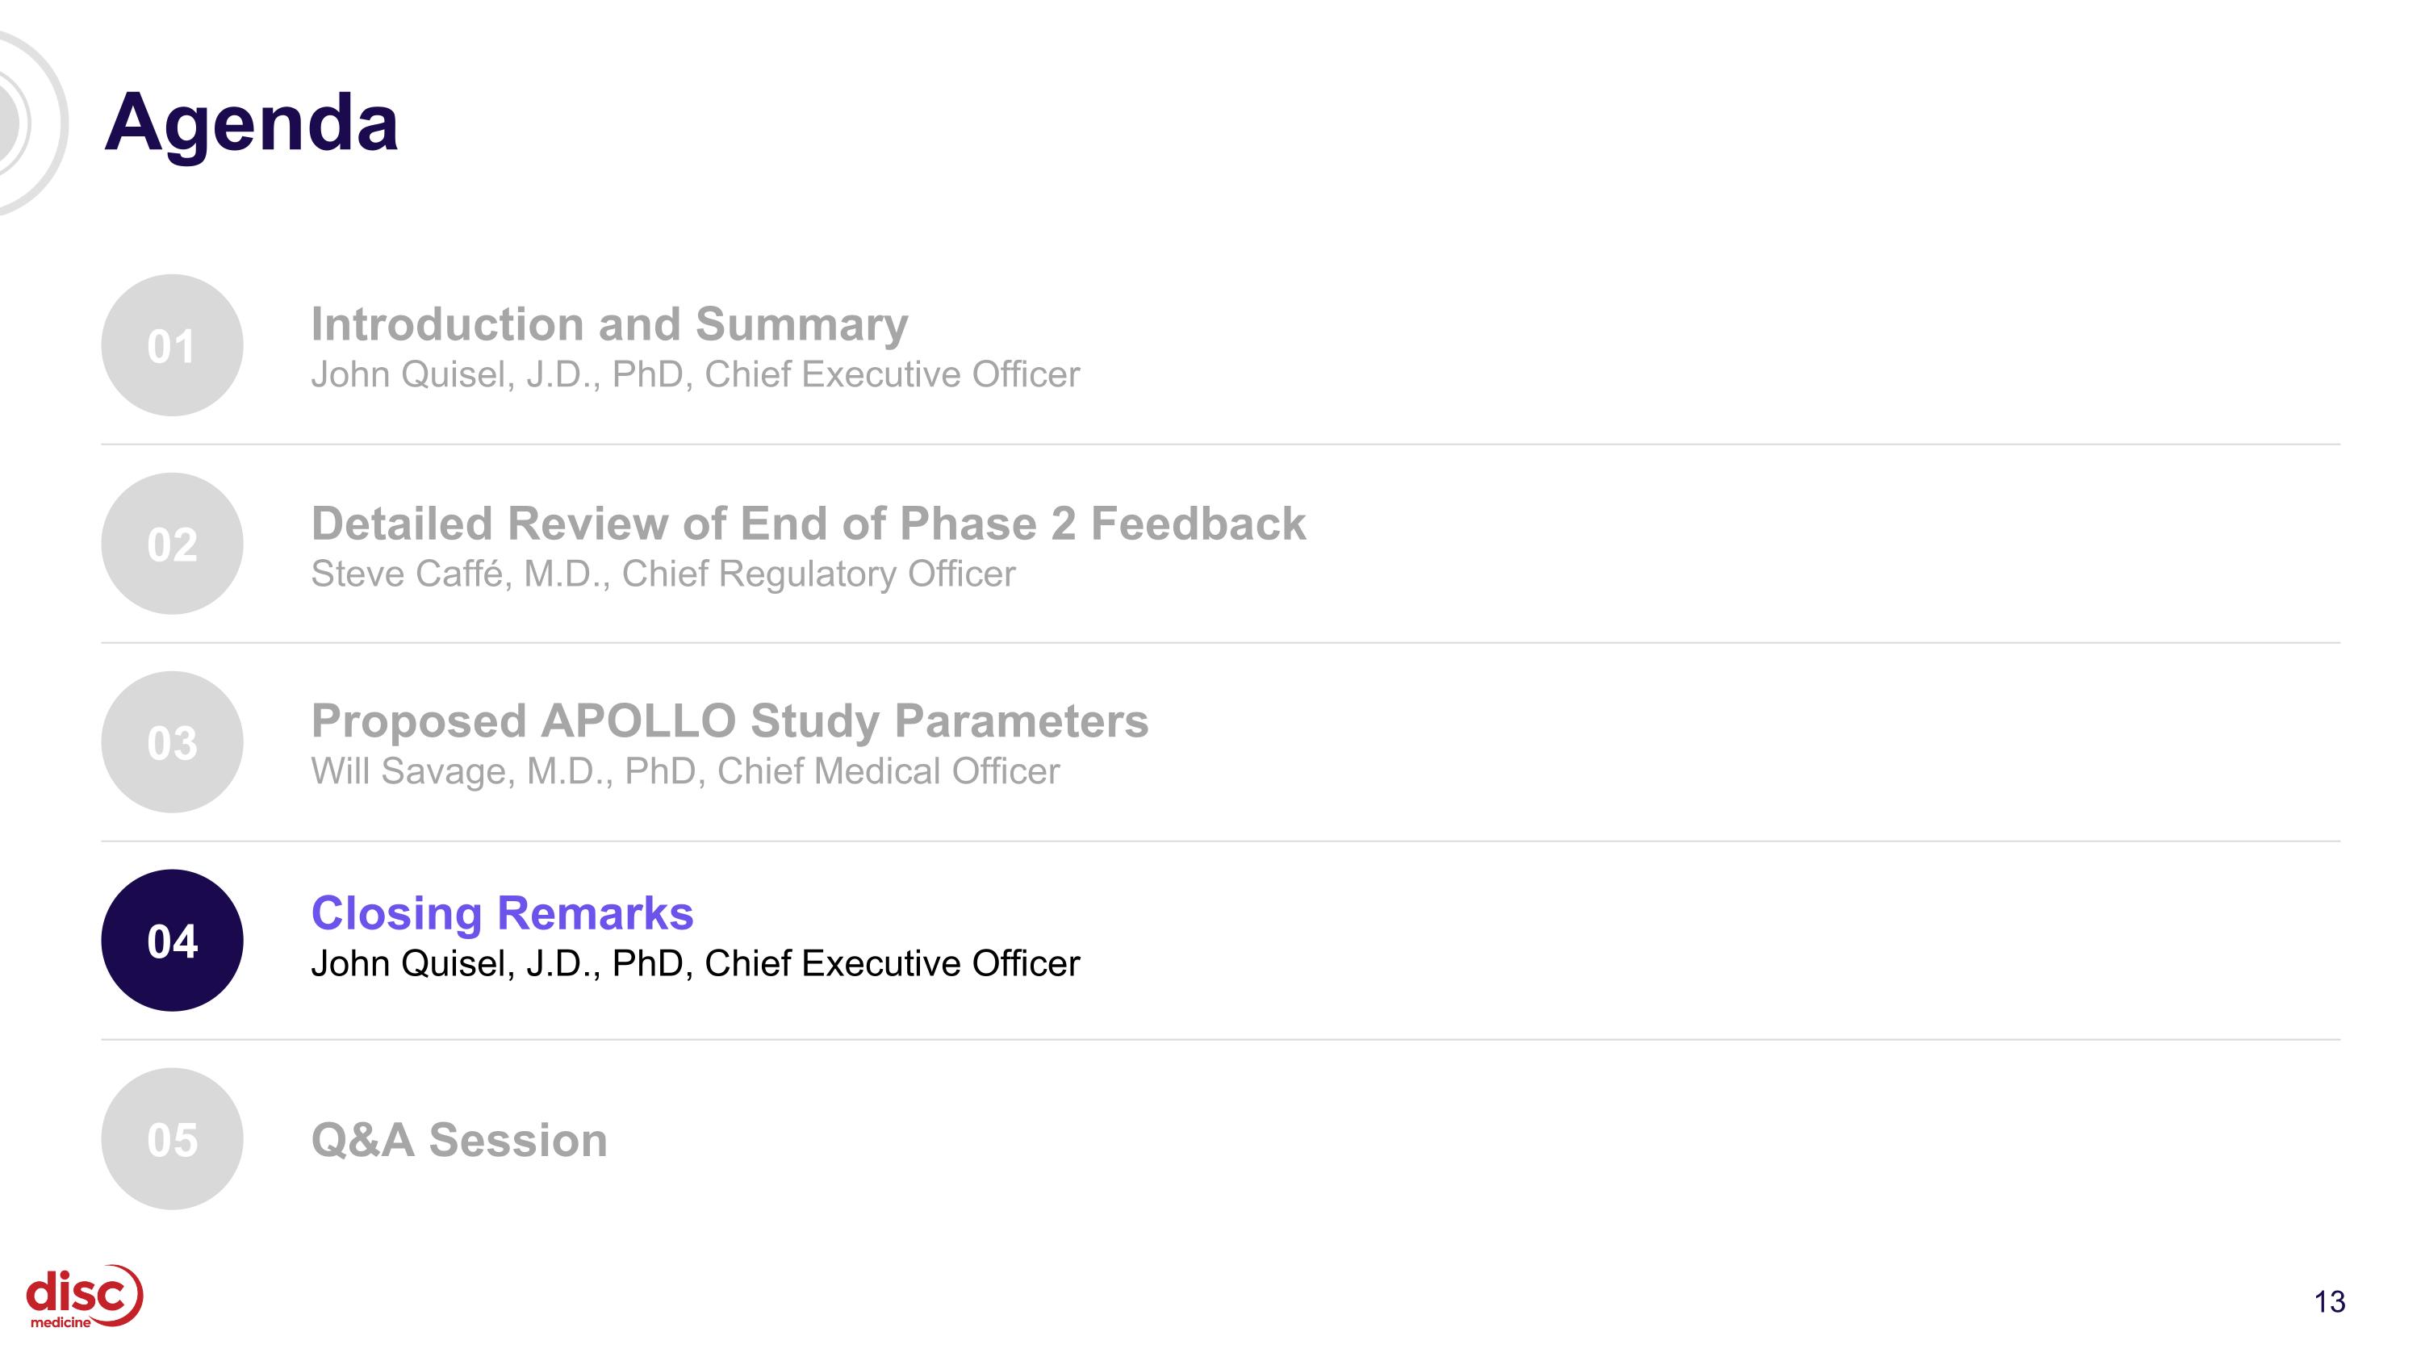
Task: Click the Closing Remarks heading
Action: click(502, 914)
